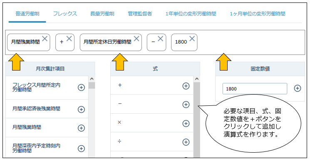Open the フレックス tab
The width and height of the screenshot is (310, 161).
pos(65,14)
